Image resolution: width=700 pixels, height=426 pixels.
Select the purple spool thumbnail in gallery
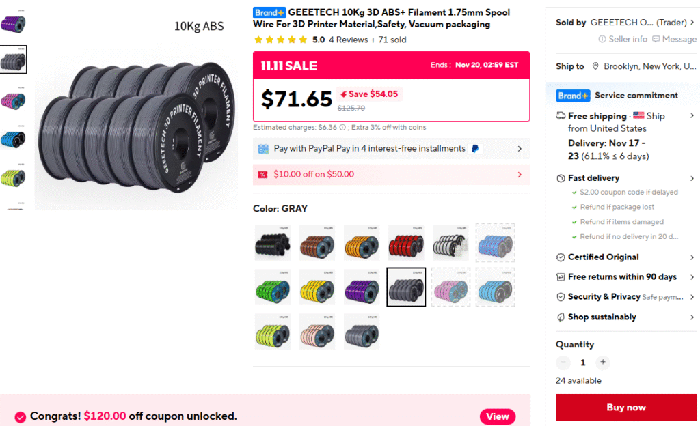coord(13,24)
